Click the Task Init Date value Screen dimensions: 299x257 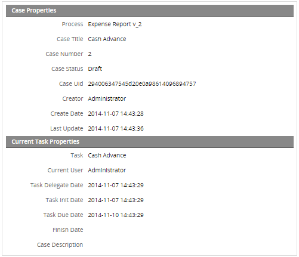coord(116,200)
